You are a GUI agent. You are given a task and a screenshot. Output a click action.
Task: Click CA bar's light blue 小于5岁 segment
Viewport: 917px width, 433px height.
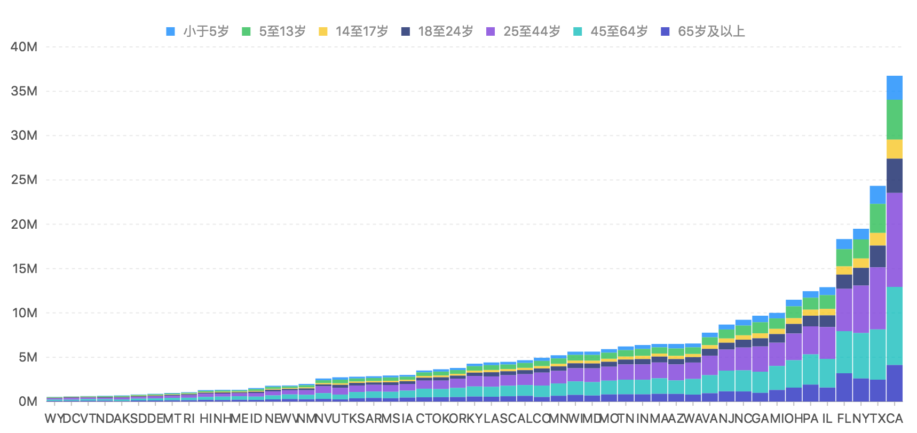pos(895,88)
